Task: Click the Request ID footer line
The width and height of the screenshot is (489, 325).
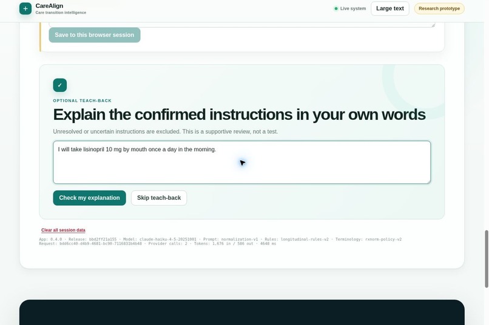Action: (158, 244)
